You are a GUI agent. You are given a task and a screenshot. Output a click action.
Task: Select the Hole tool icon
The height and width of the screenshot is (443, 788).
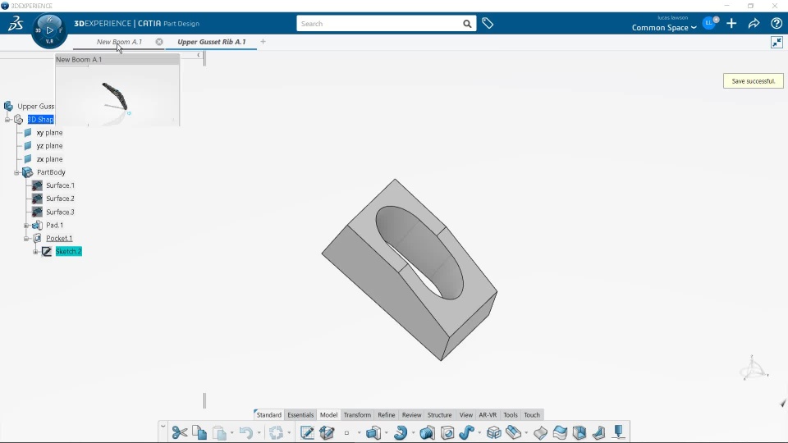447,432
